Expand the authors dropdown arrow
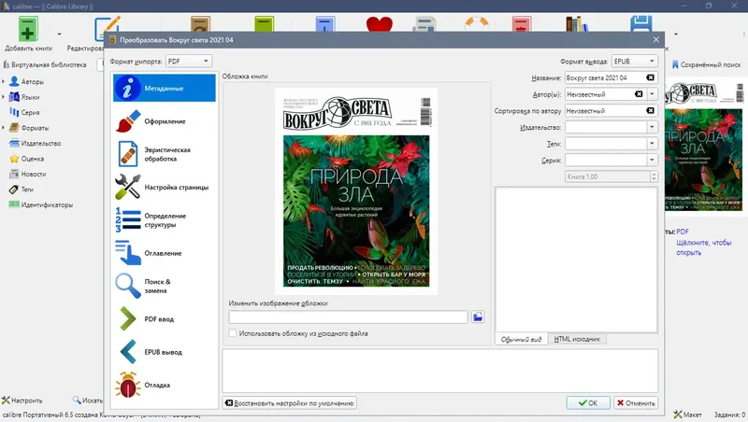This screenshot has height=422, width=748. click(652, 94)
